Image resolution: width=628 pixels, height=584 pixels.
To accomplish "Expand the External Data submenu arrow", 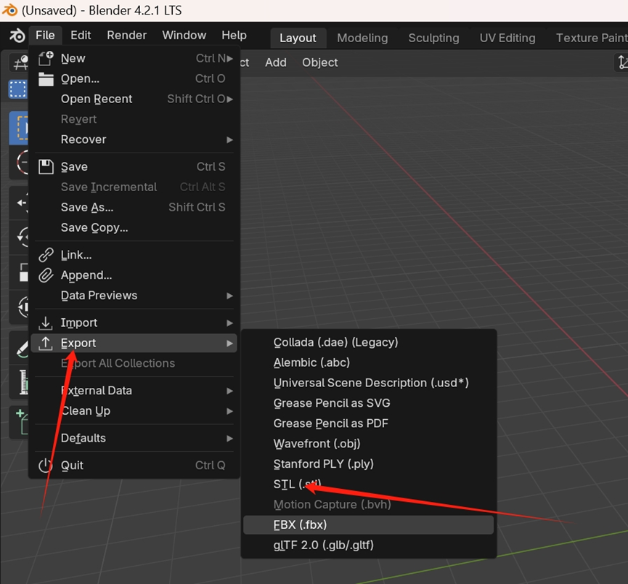I will (x=229, y=391).
